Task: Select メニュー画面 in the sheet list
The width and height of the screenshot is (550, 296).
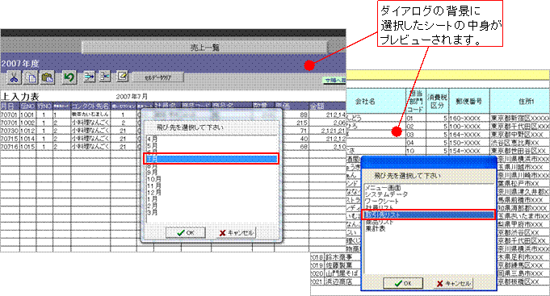Action: [383, 188]
